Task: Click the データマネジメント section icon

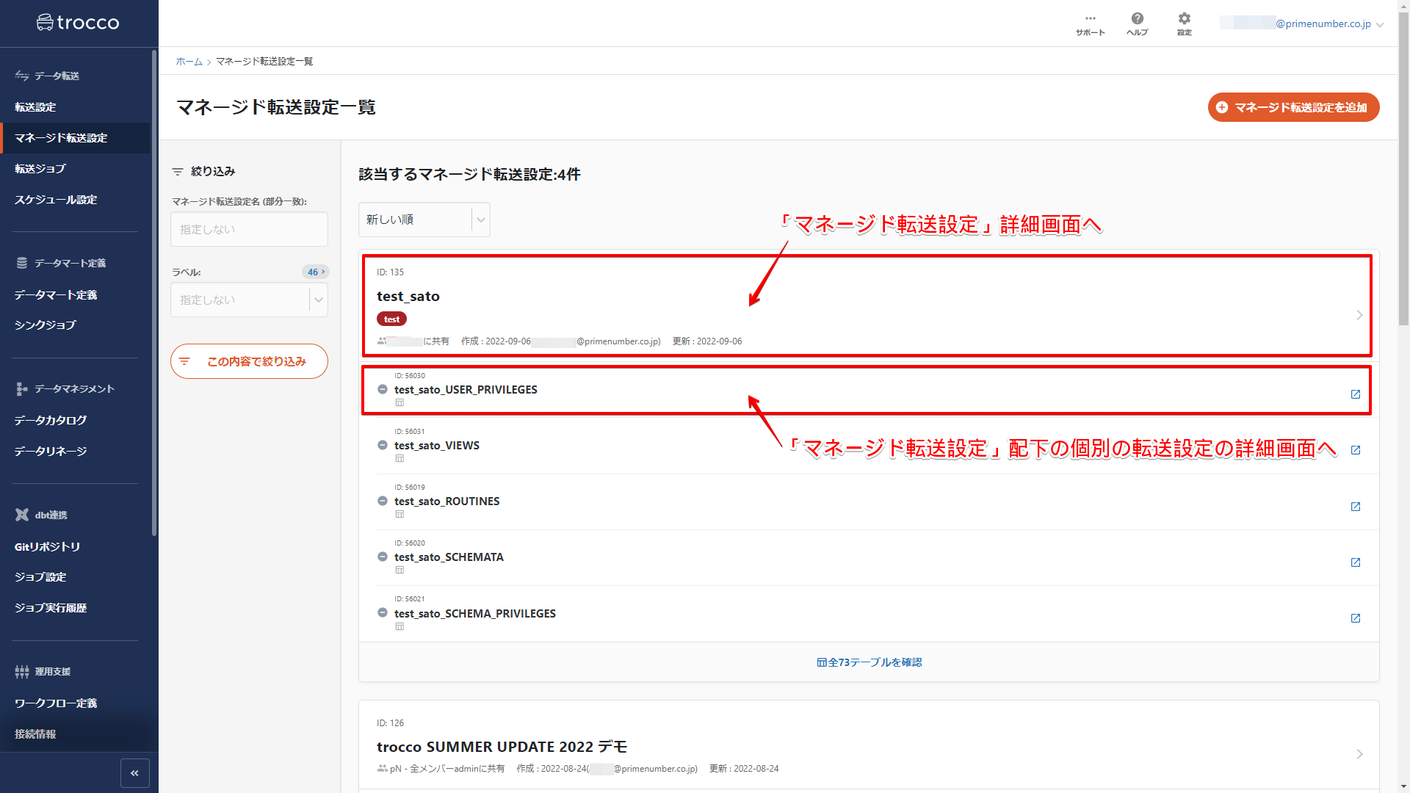Action: pos(22,388)
